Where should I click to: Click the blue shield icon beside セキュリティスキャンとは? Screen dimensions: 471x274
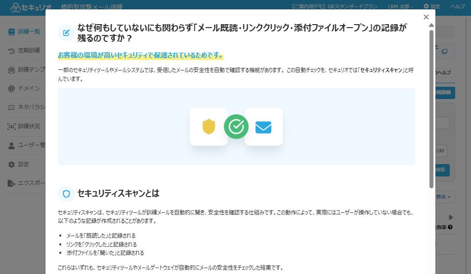pyautogui.click(x=66, y=194)
